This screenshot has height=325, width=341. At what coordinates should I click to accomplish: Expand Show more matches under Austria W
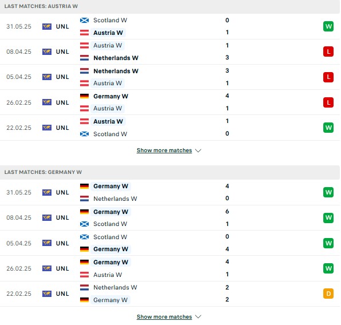tap(164, 150)
